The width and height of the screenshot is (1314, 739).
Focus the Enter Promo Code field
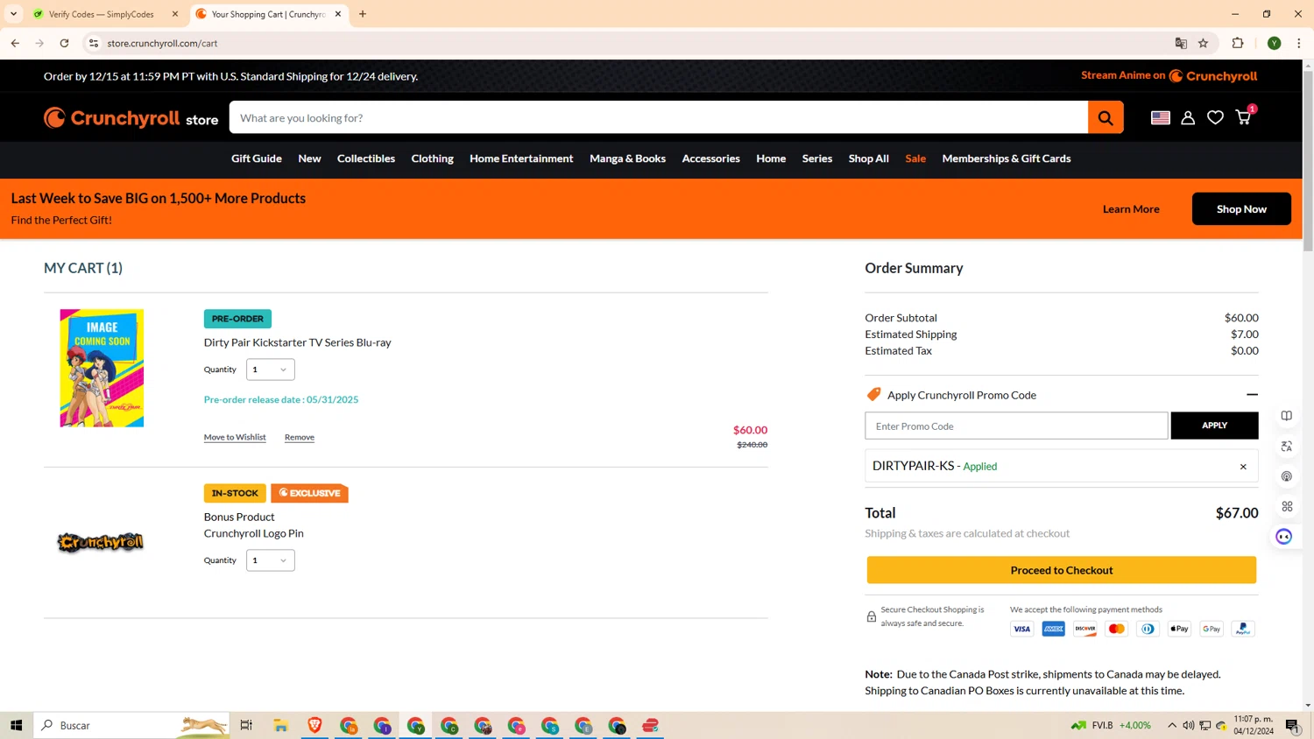coord(1016,426)
